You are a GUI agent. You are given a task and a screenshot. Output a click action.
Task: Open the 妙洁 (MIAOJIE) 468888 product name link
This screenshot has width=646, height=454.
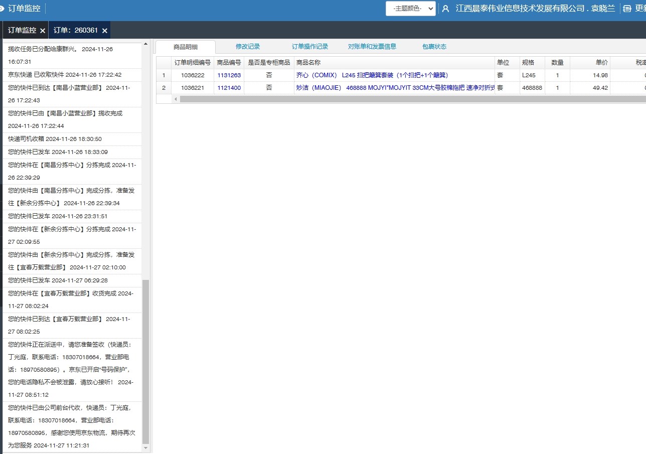(x=395, y=88)
